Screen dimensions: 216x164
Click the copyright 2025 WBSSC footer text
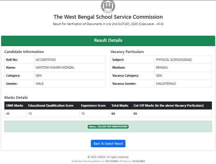point(108,157)
